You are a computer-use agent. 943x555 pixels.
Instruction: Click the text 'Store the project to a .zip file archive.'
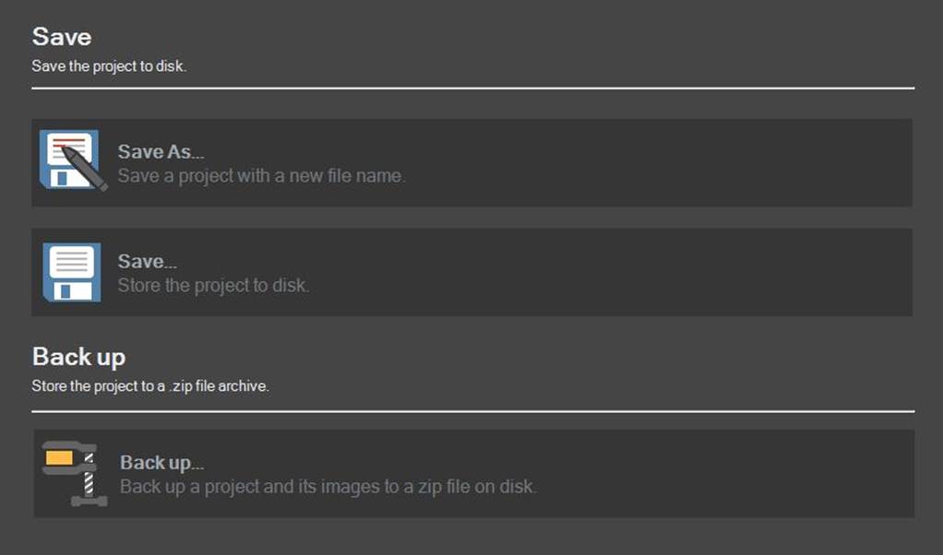click(149, 386)
